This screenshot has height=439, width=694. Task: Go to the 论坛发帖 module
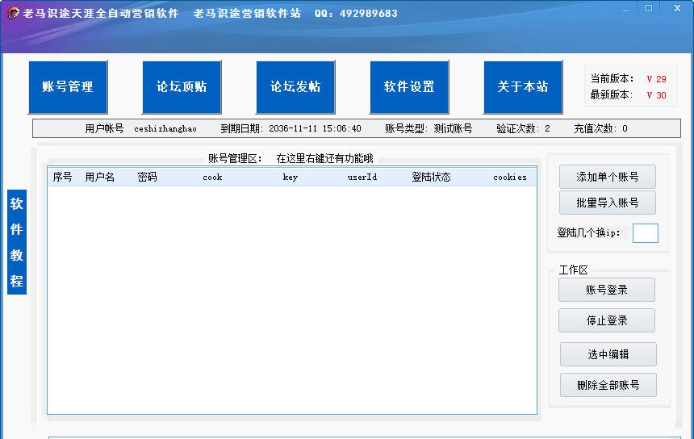click(x=295, y=87)
